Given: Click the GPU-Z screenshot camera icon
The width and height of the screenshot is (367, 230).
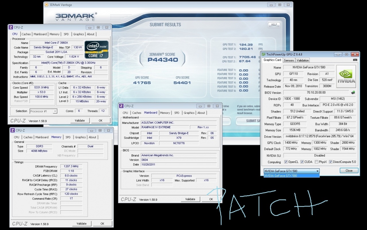Looking at the screenshot, I should coord(355,60).
